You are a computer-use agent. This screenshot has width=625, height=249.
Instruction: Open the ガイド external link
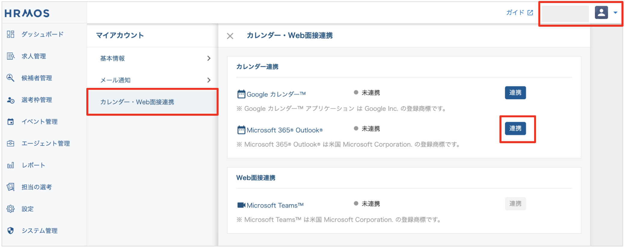[x=519, y=13]
